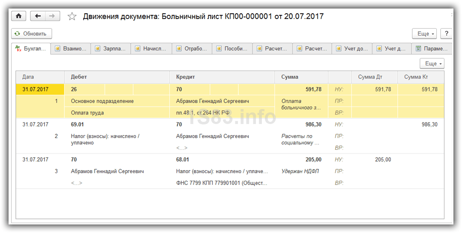Switch to the Учет д... tab
Image resolution: width=462 pixels, height=233 pixels.
(x=392, y=49)
